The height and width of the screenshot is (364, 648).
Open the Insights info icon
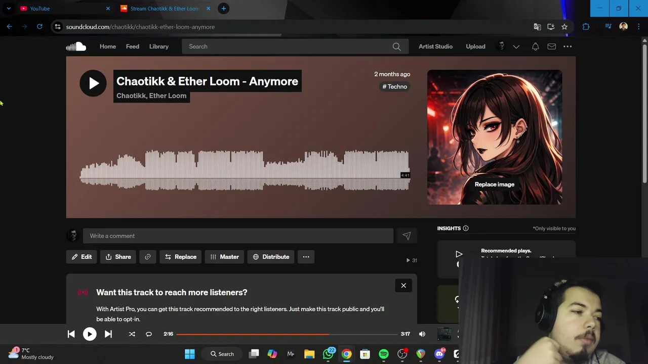point(465,229)
